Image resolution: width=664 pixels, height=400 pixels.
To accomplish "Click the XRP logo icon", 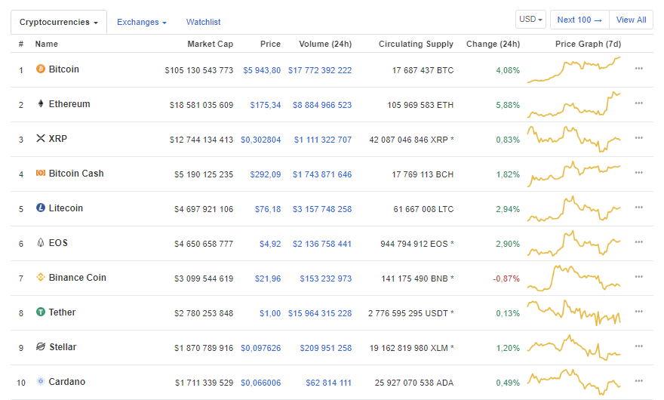I will pos(41,138).
